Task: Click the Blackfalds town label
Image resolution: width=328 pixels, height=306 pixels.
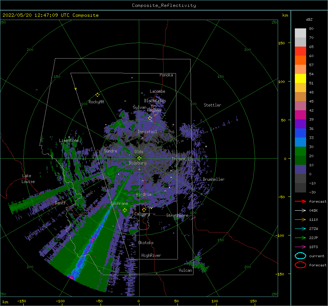Action: click(x=155, y=101)
